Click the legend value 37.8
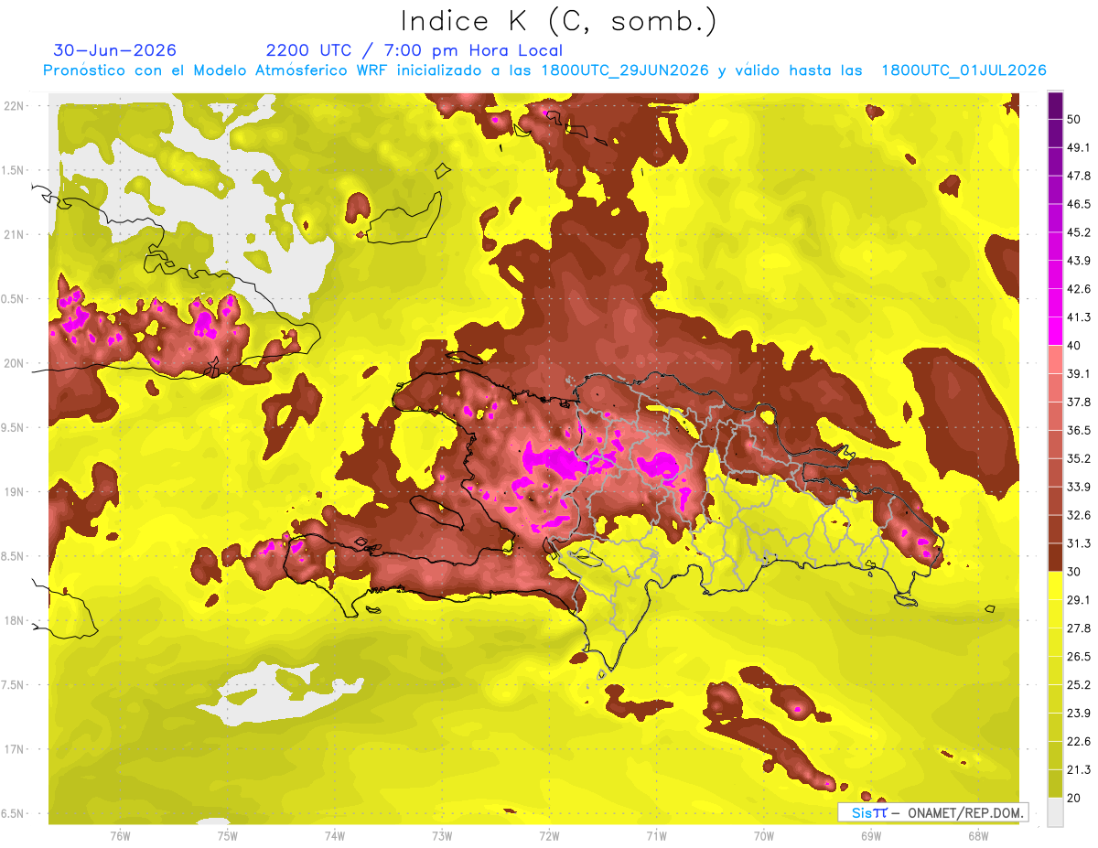 click(x=1079, y=403)
